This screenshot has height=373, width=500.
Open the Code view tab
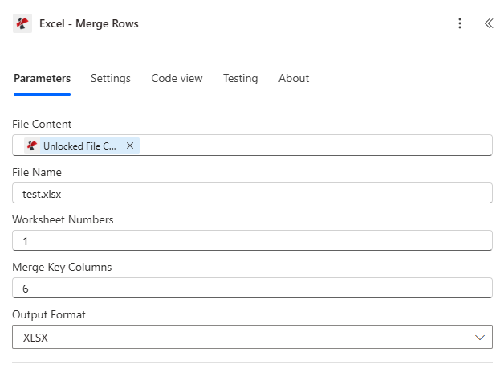177,78
